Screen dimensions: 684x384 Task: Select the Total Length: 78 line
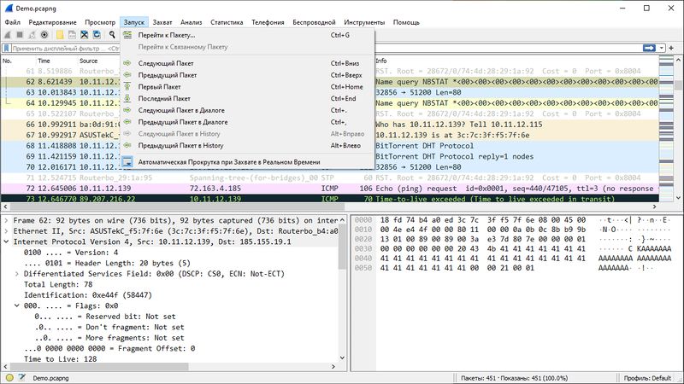[58, 284]
